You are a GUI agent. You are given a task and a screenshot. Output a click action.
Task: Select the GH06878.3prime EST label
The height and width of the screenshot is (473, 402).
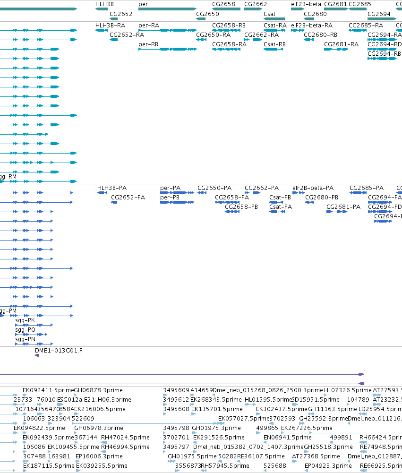point(98,390)
